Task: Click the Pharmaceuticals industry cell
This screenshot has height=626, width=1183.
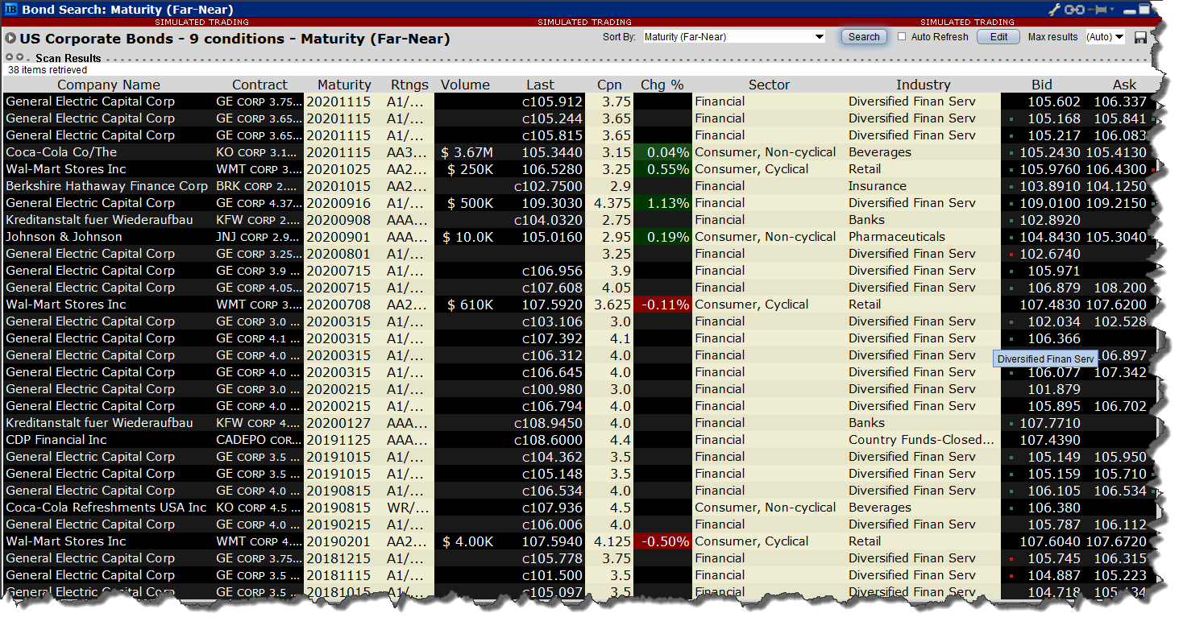Action: [924, 237]
